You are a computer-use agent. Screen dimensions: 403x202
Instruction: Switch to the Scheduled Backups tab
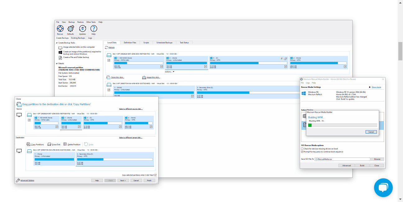click(x=164, y=43)
